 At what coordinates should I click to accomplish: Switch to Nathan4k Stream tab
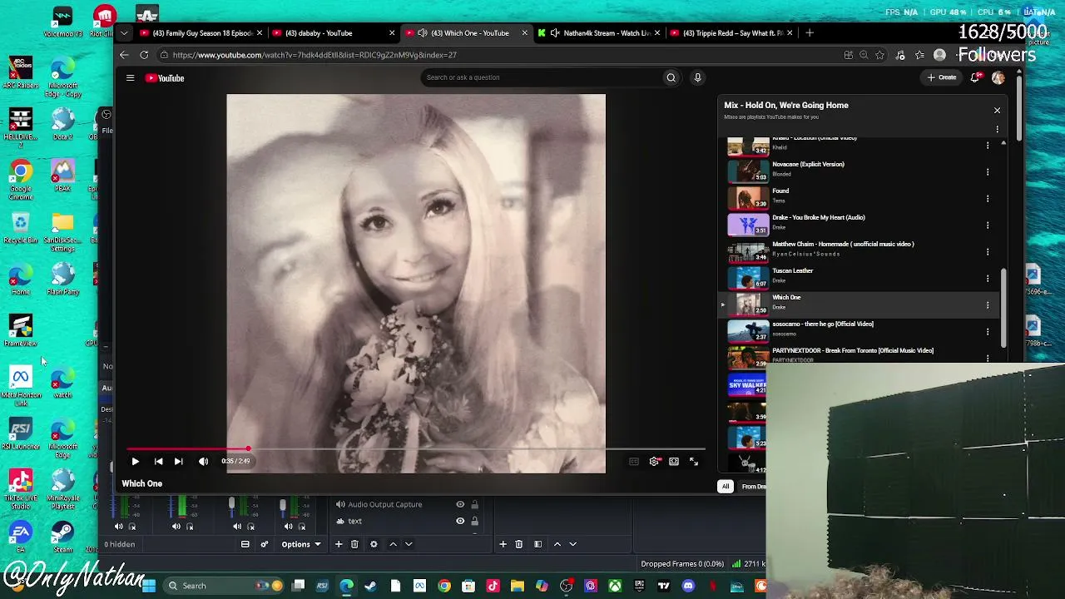[x=597, y=33]
